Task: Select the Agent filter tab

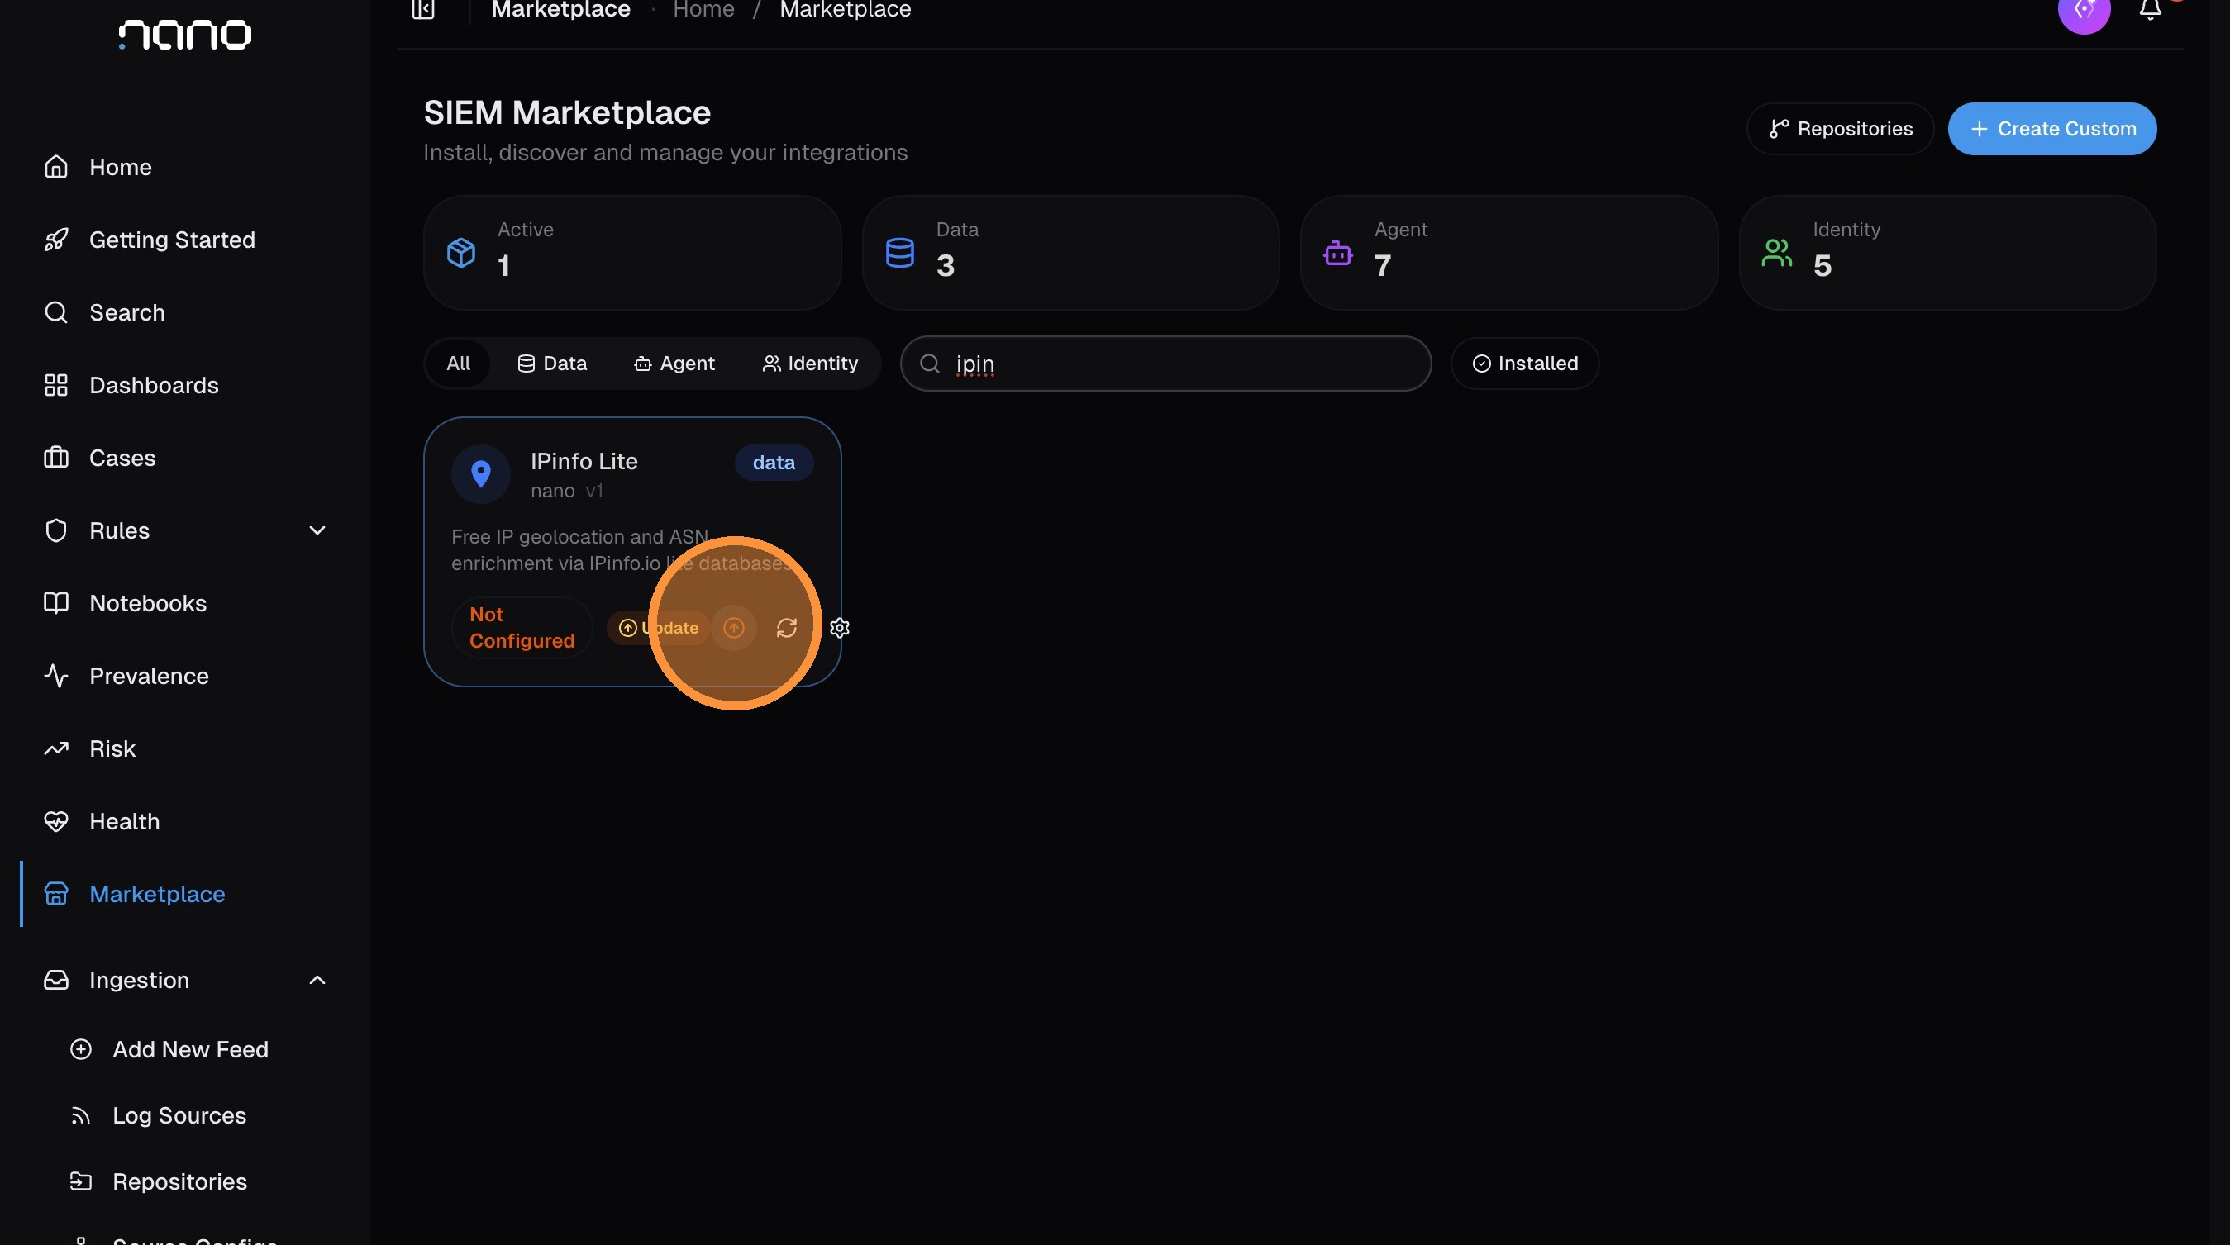Action: tap(674, 364)
